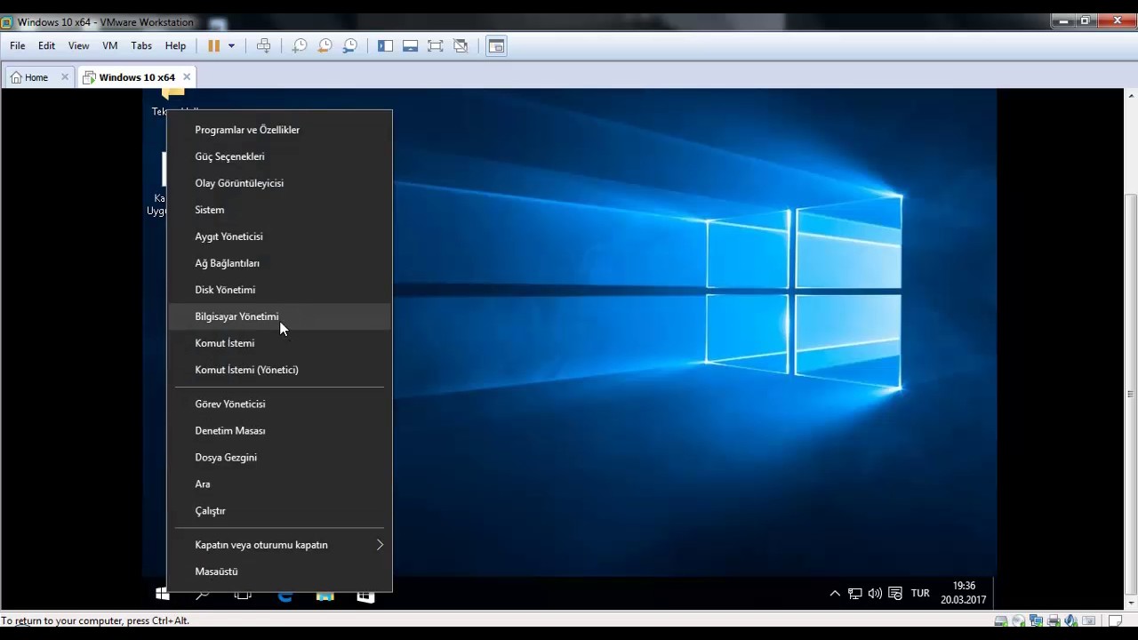The image size is (1138, 640).
Task: Revert to snapshot with the clock-arrow icon
Action: (x=325, y=45)
